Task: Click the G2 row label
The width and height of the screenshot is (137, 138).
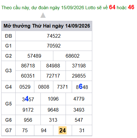Action: (x=9, y=56)
